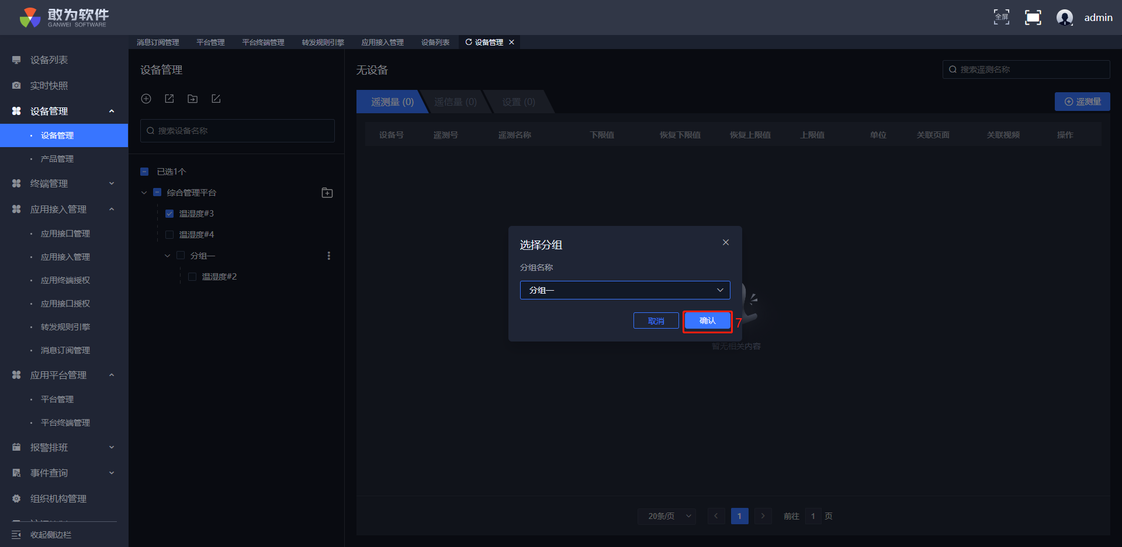Click the export arrow icon in device toolbar
This screenshot has height=547, width=1122.
169,99
